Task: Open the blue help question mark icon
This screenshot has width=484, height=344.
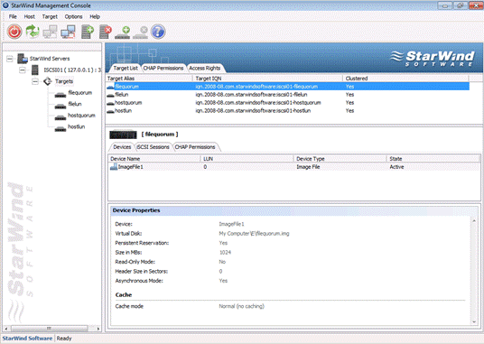Action: coord(158,32)
